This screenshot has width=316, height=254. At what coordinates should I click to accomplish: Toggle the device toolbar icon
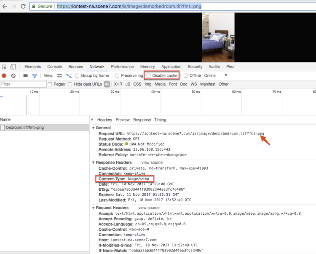click(x=13, y=67)
